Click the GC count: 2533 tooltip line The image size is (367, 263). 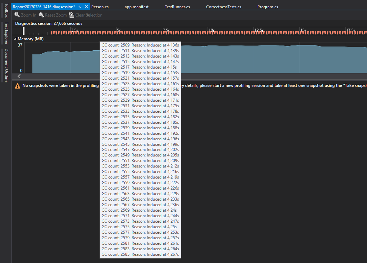140,111
